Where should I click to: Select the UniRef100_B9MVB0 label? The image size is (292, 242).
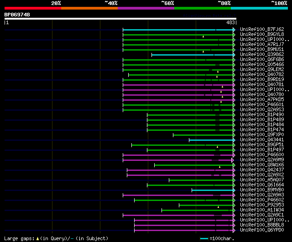tap(262, 190)
